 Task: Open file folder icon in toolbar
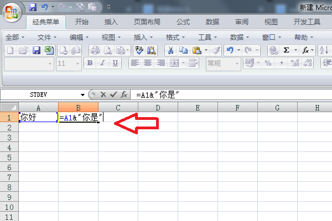[23, 50]
